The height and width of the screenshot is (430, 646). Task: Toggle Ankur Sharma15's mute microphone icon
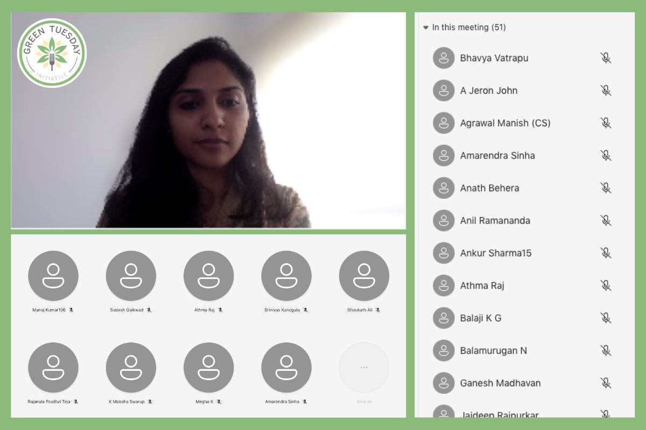click(606, 253)
